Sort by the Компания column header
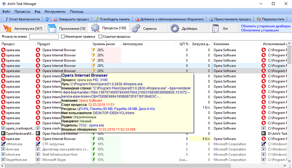The image size is (292, 168). 237,44
